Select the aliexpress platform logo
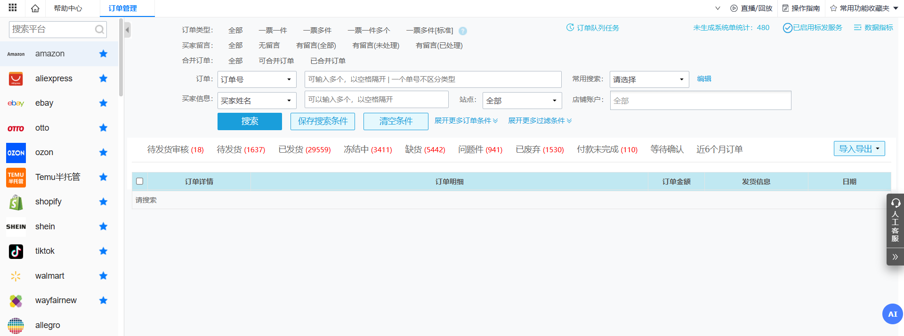The image size is (904, 336). 16,78
